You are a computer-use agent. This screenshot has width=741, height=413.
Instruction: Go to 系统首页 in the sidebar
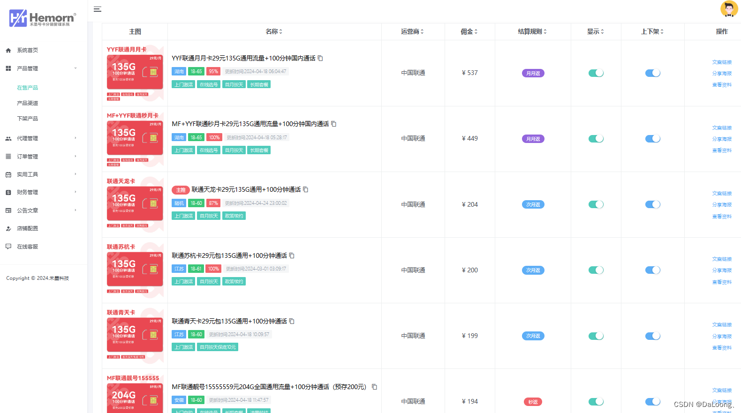27,50
